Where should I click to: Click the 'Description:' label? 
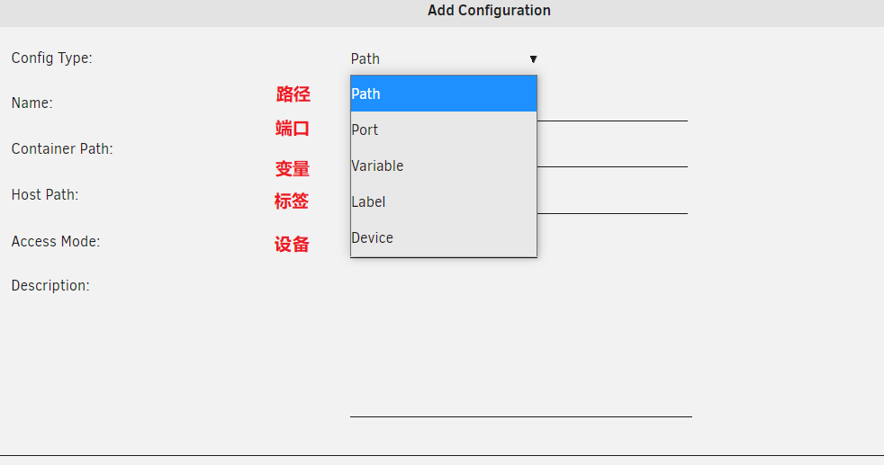50,285
